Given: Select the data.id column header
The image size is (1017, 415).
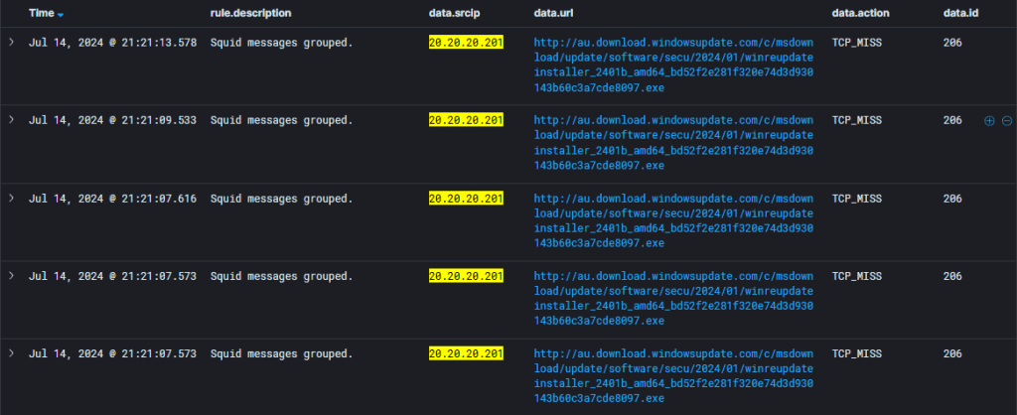Looking at the screenshot, I should point(958,14).
